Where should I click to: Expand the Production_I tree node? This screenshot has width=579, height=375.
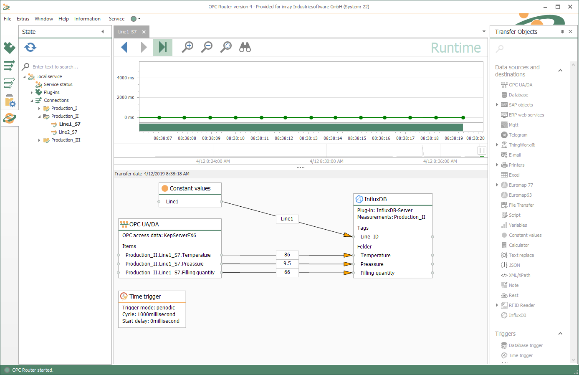39,109
